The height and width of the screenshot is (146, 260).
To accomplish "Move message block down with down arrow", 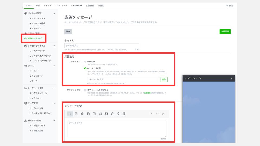I will 157,114.
